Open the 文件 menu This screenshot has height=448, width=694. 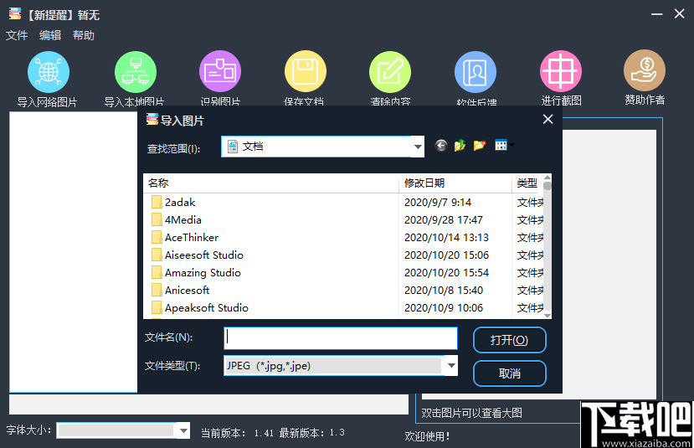coord(17,35)
